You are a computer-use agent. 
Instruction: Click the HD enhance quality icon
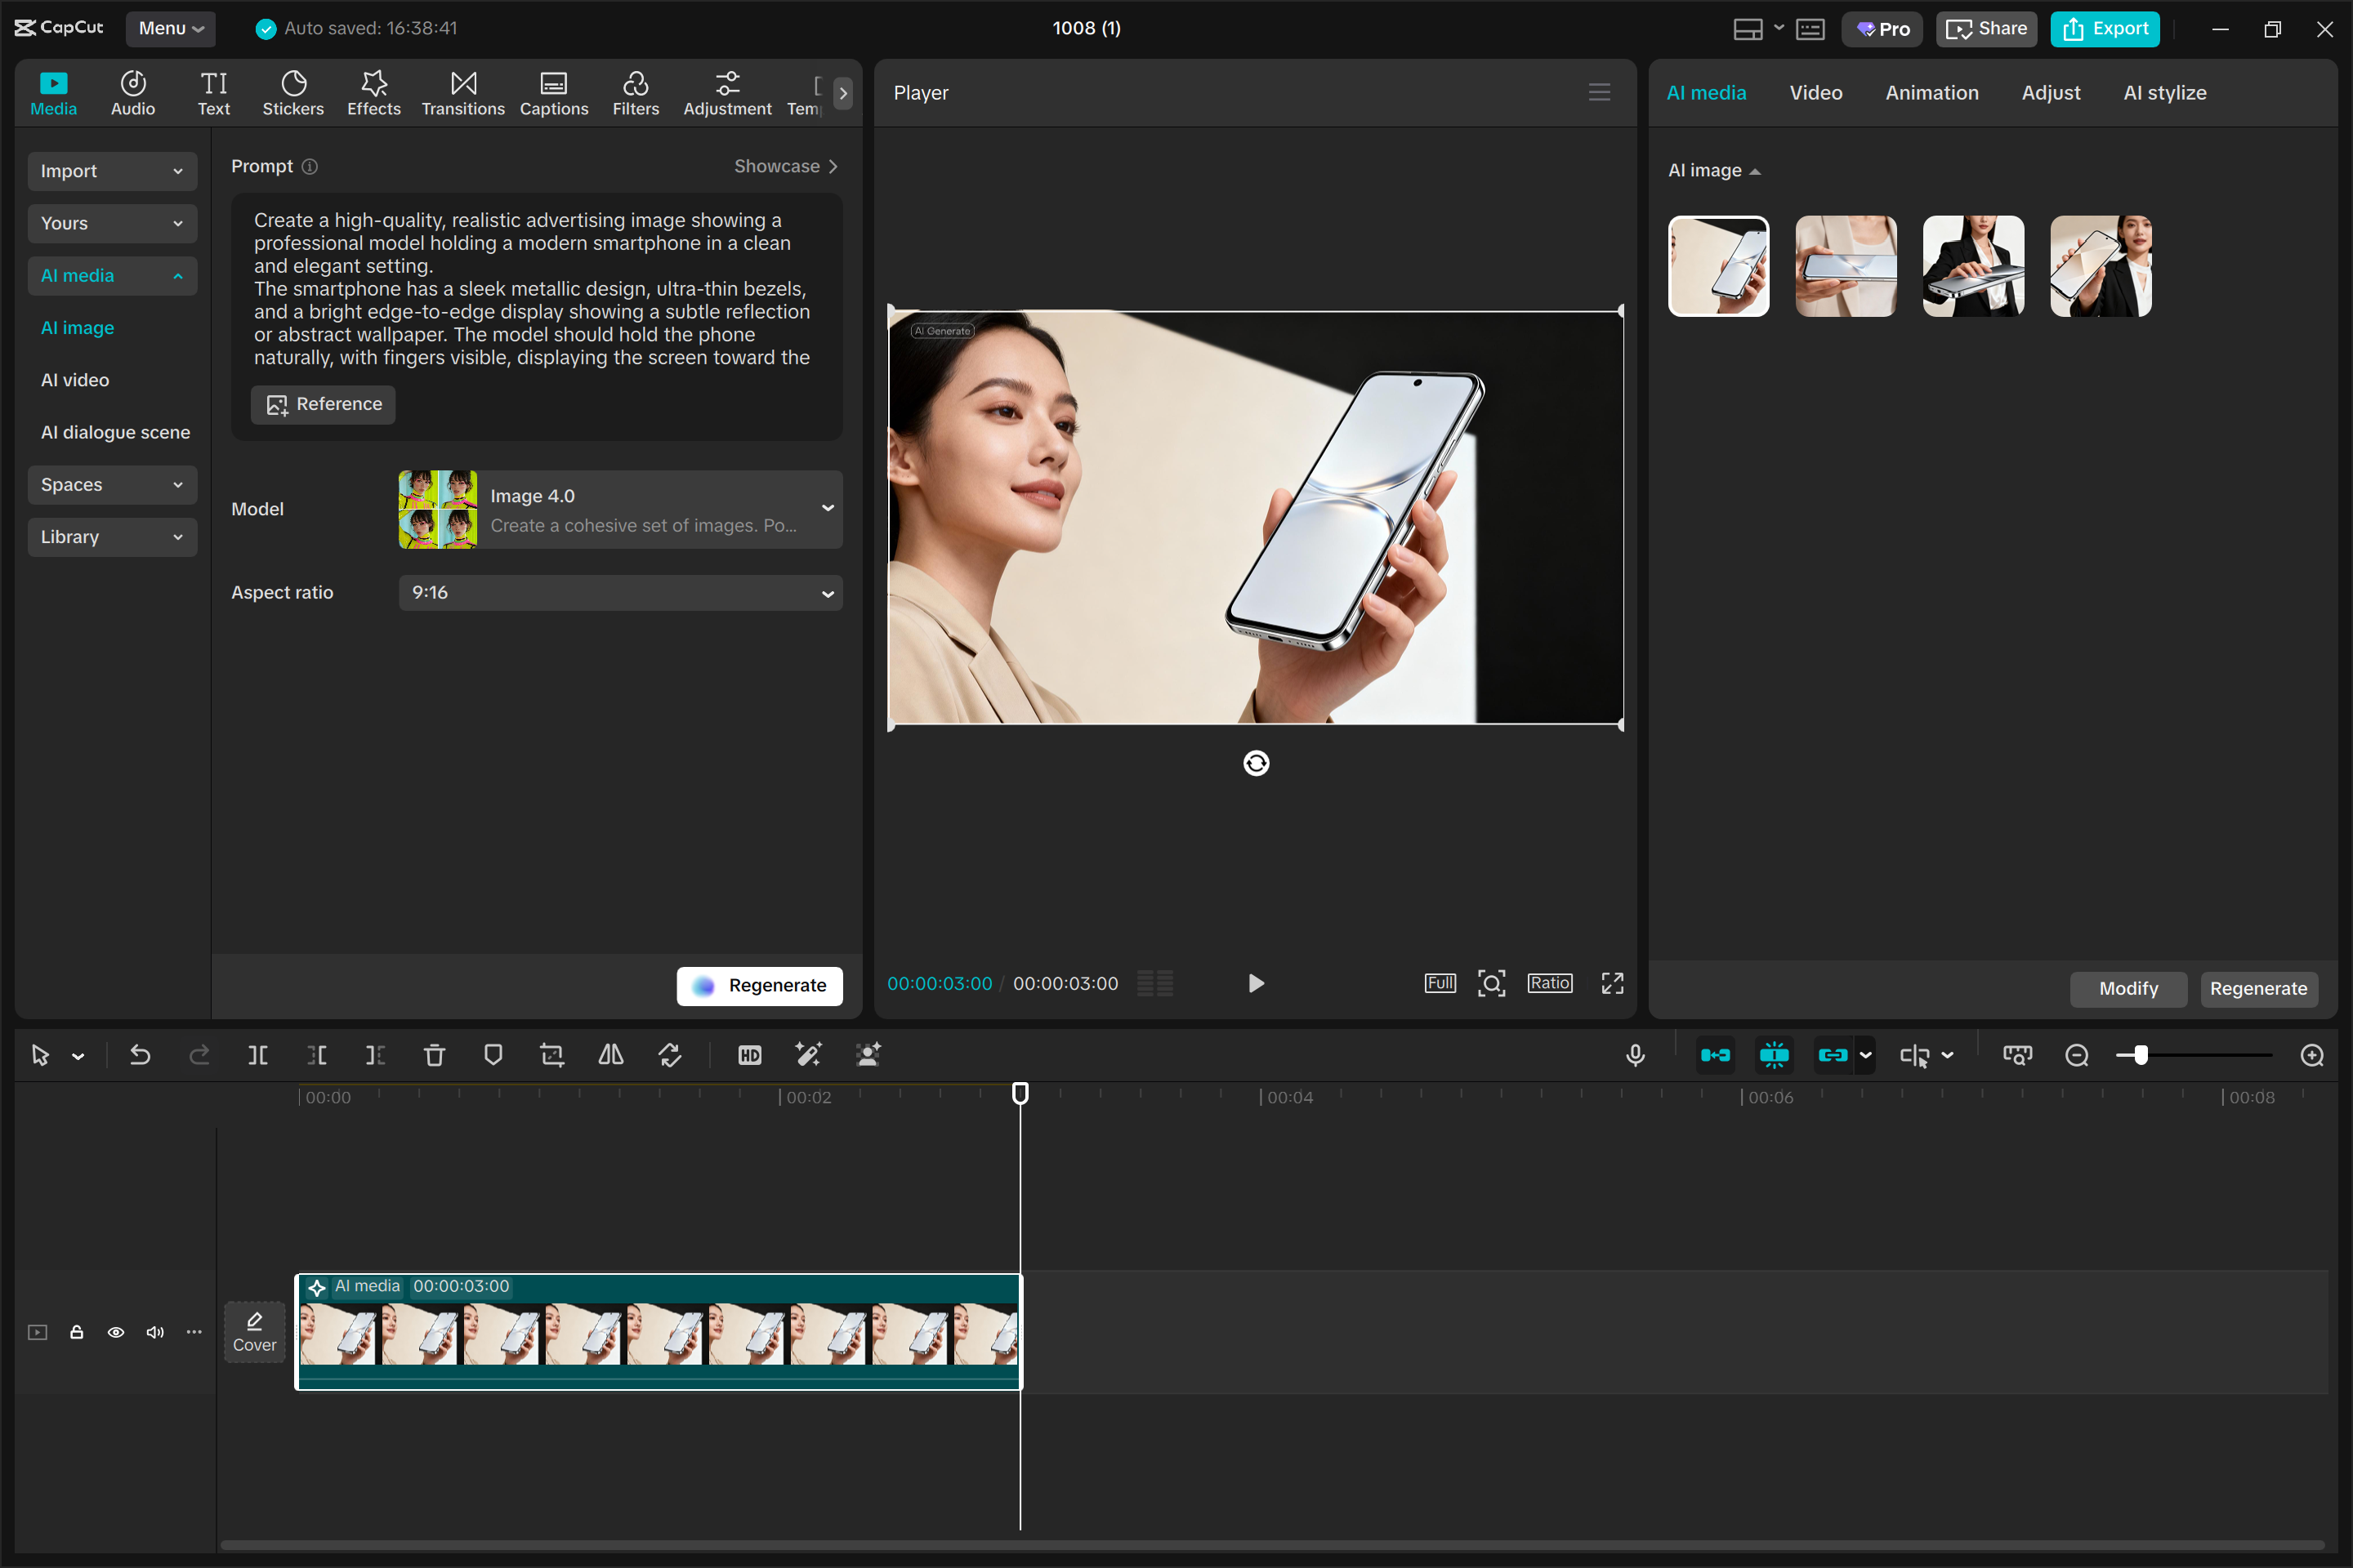(x=749, y=1055)
